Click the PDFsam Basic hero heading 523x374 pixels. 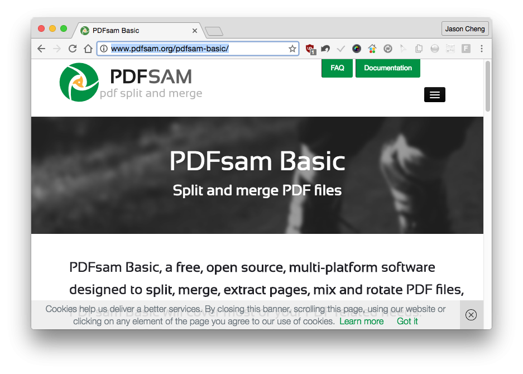point(257,161)
